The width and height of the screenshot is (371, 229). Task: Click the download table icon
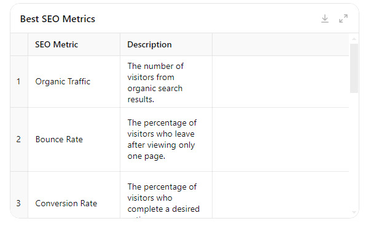pos(325,18)
